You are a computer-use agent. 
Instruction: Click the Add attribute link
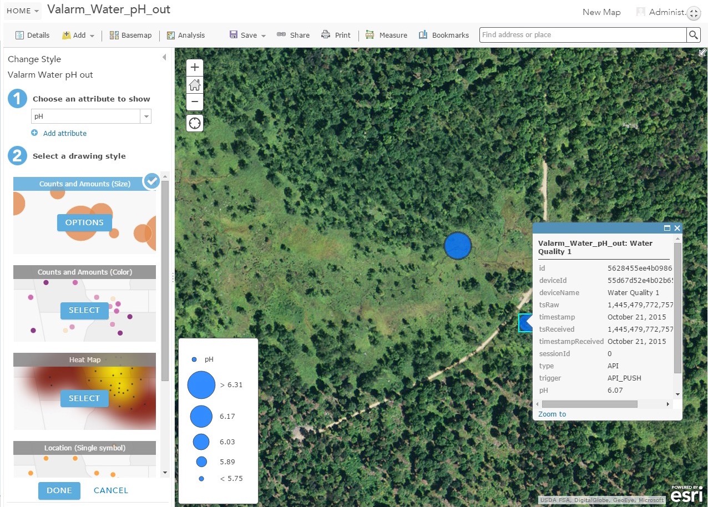64,133
